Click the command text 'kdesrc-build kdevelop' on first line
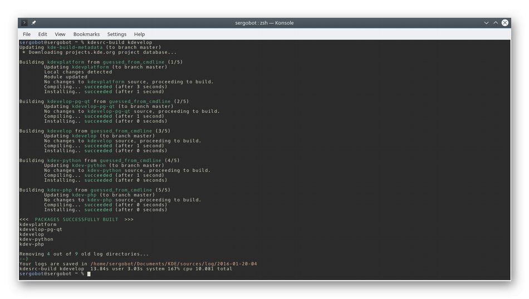 tap(119, 42)
